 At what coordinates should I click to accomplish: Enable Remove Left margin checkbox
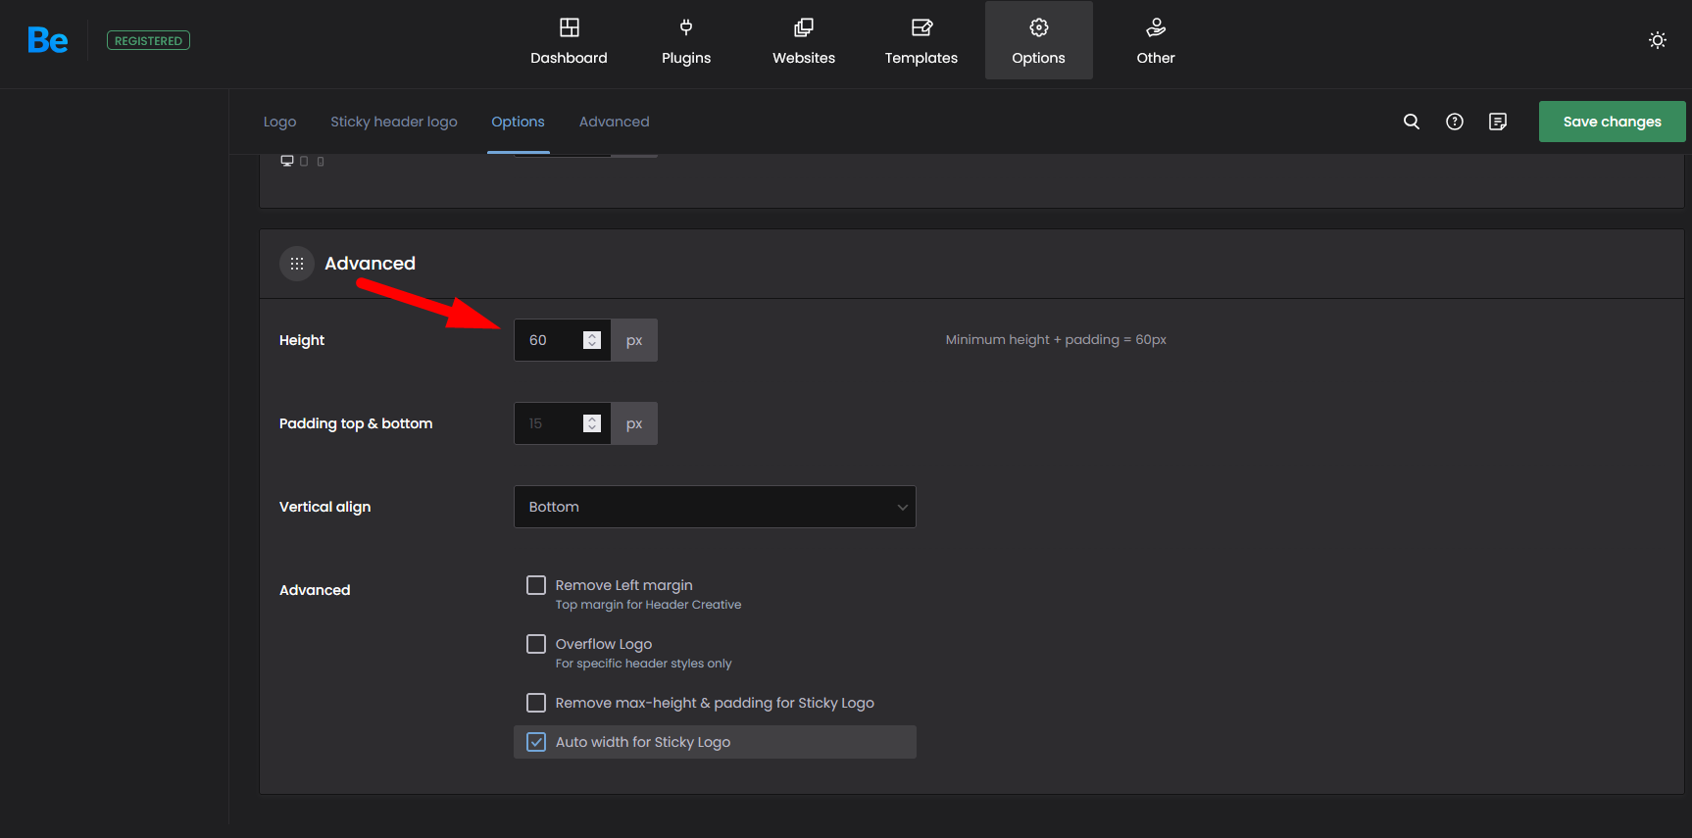[x=536, y=585]
